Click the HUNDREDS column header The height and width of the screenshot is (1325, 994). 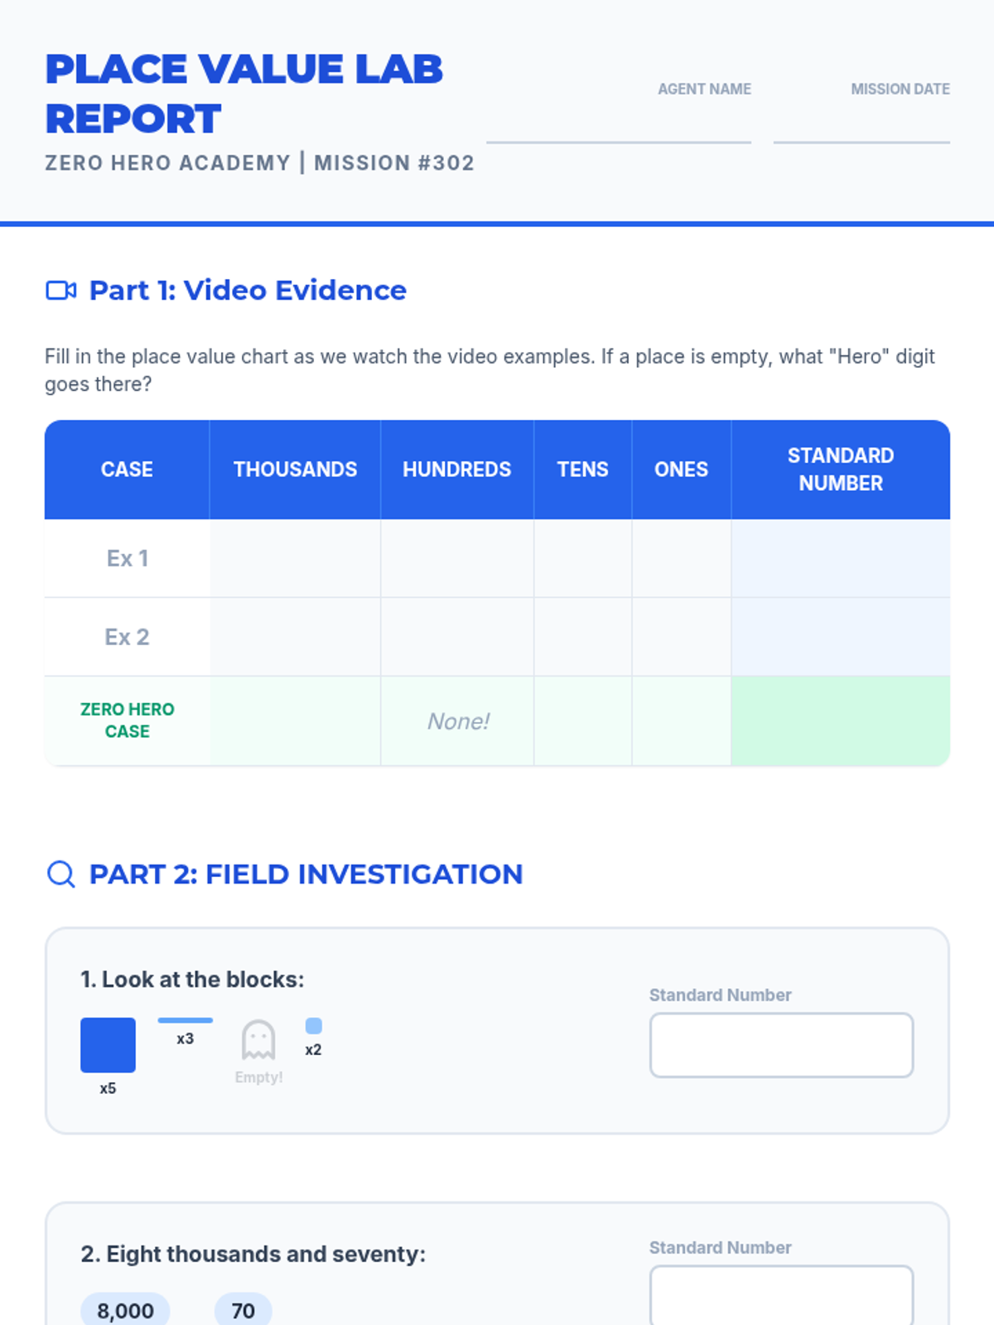click(x=457, y=470)
